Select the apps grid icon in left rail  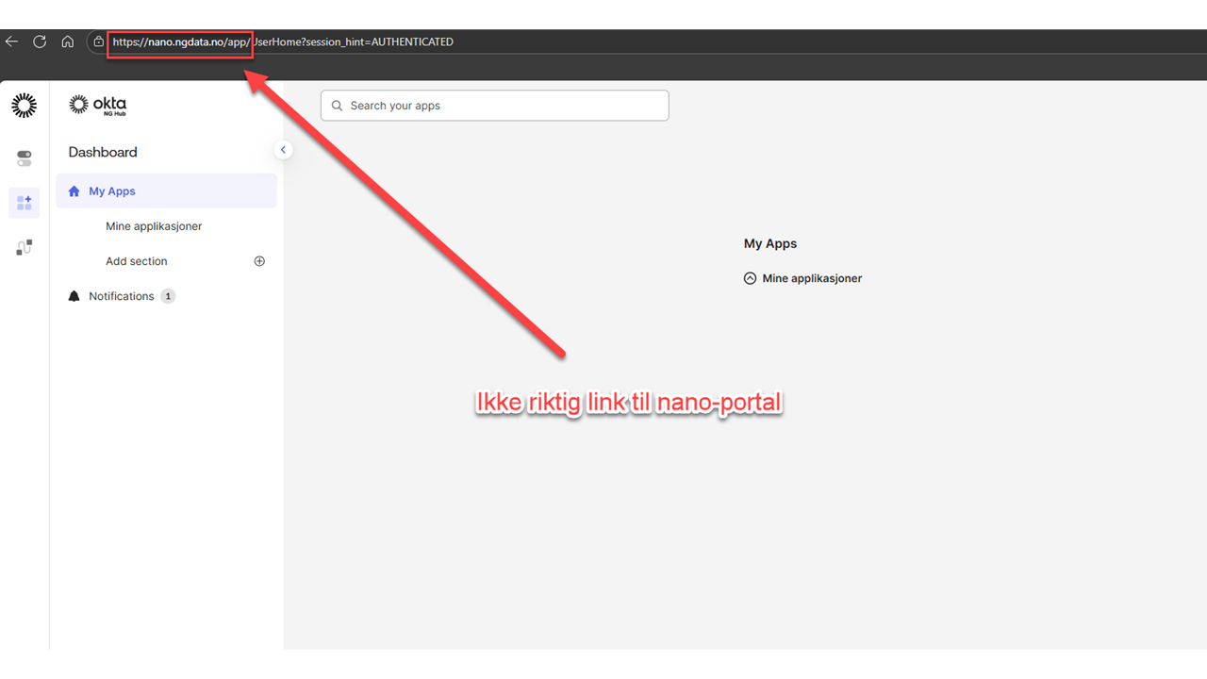tap(25, 203)
